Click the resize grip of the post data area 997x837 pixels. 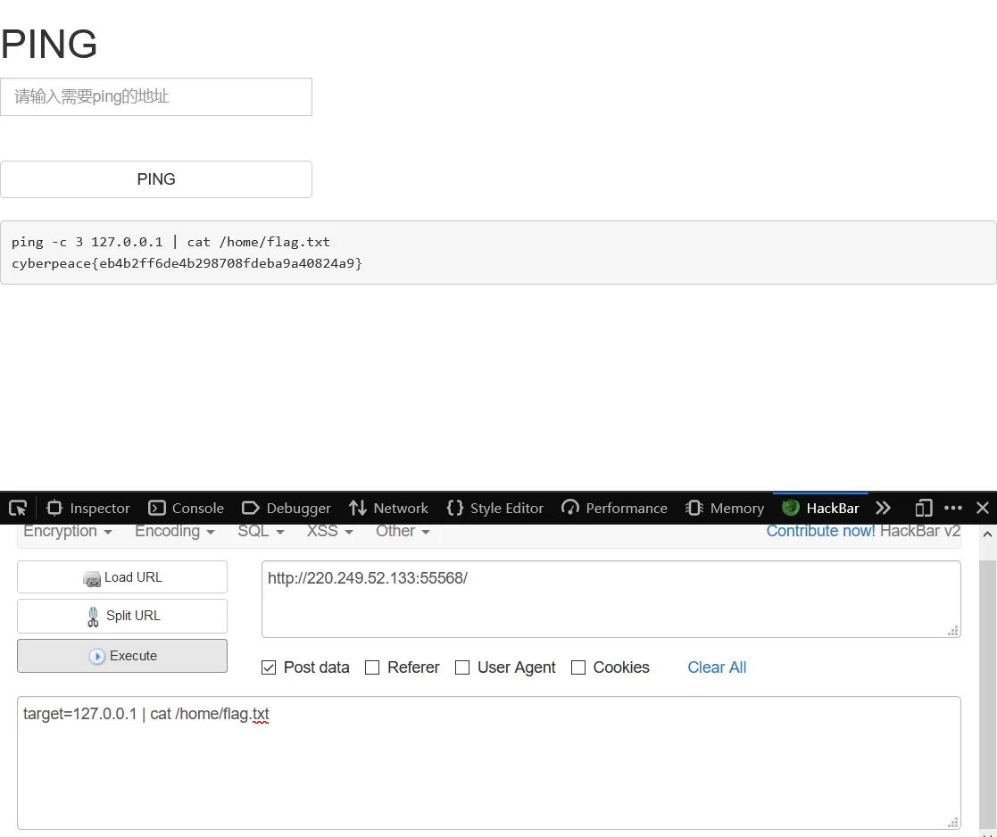(x=953, y=823)
